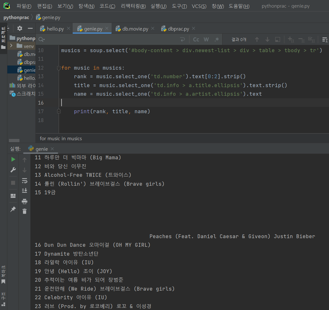Screen dimensions: 329x310
Task: Toggle Regex search option
Action: pyautogui.click(x=217, y=39)
